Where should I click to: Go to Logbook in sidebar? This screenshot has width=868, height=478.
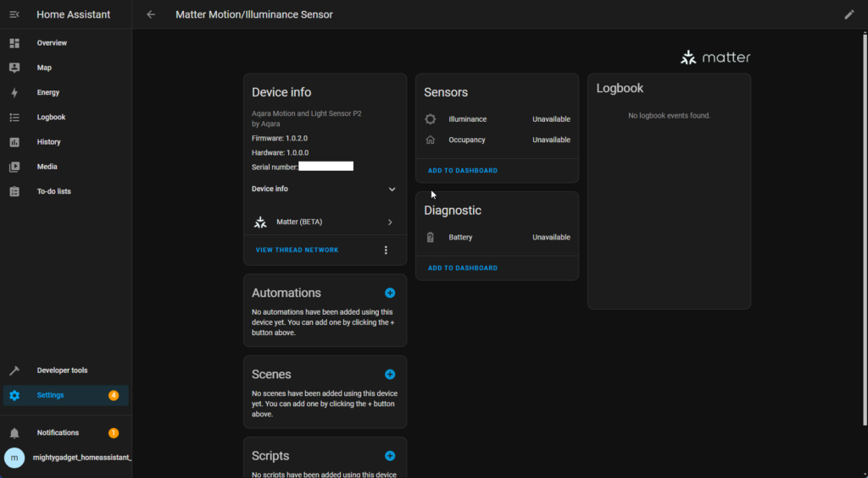[51, 117]
